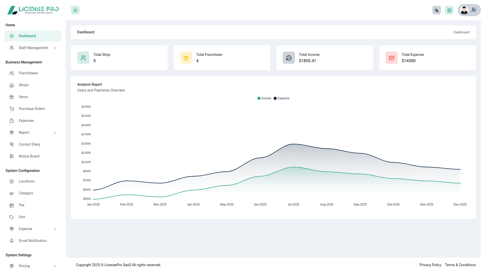Expand the Staff Management submenu

pos(33,48)
